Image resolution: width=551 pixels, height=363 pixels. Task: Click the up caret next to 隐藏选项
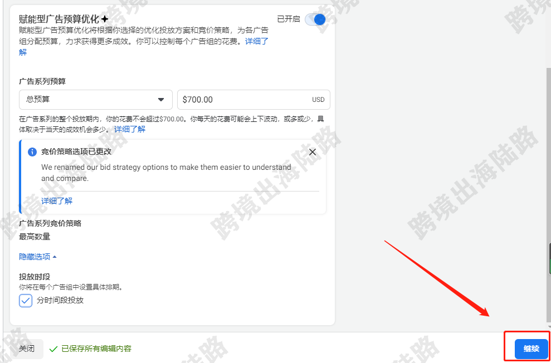click(55, 257)
